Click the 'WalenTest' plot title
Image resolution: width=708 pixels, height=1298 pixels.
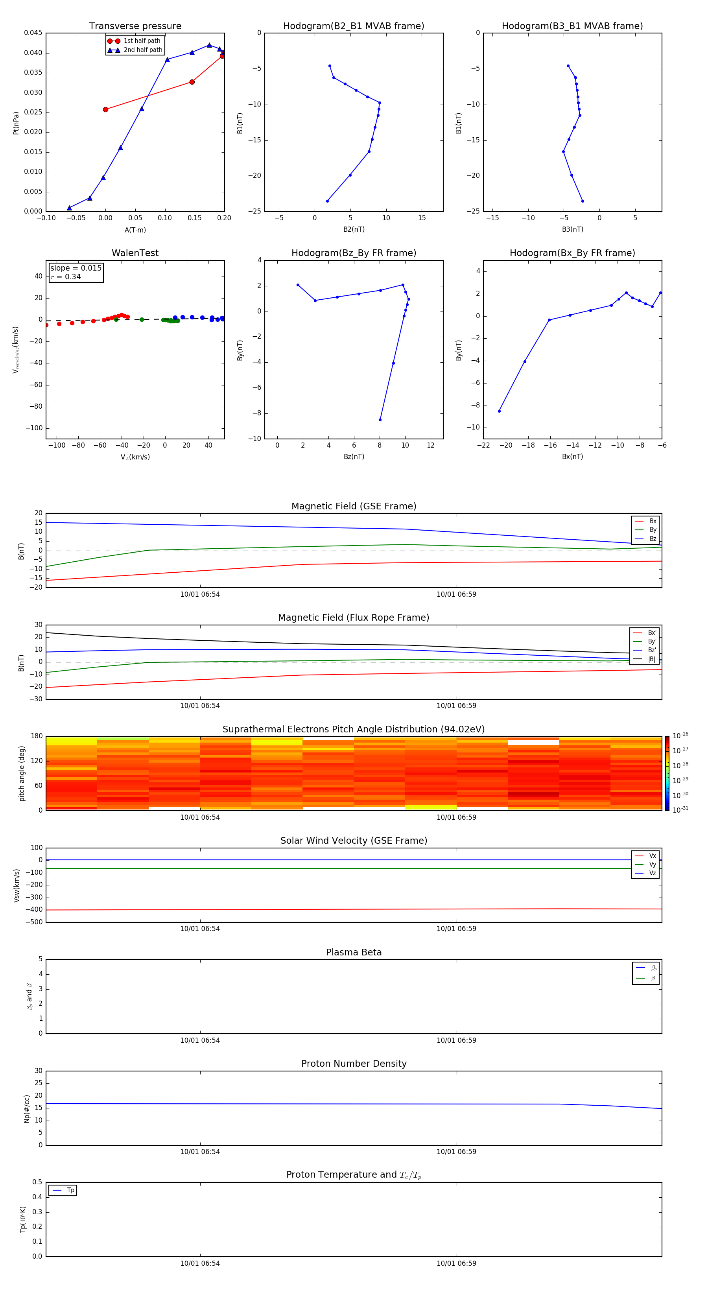[x=135, y=253]
